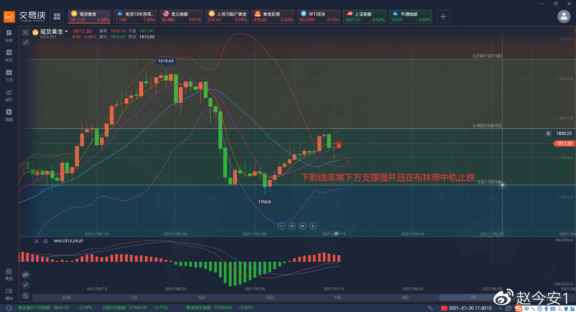Open the grid layout icon beside the logo

(57, 16)
